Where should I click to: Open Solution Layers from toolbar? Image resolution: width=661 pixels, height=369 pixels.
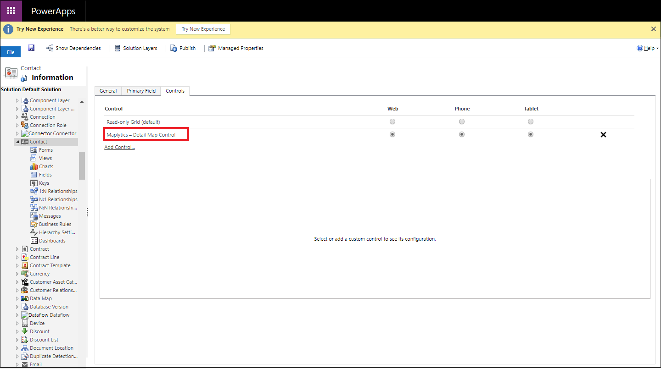[135, 48]
